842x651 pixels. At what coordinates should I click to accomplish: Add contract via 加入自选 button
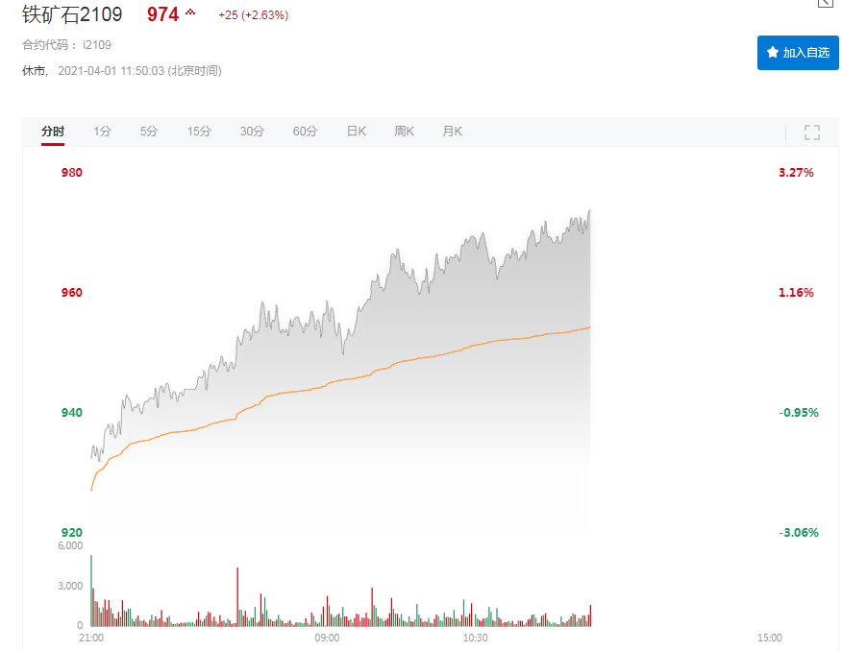[x=798, y=53]
